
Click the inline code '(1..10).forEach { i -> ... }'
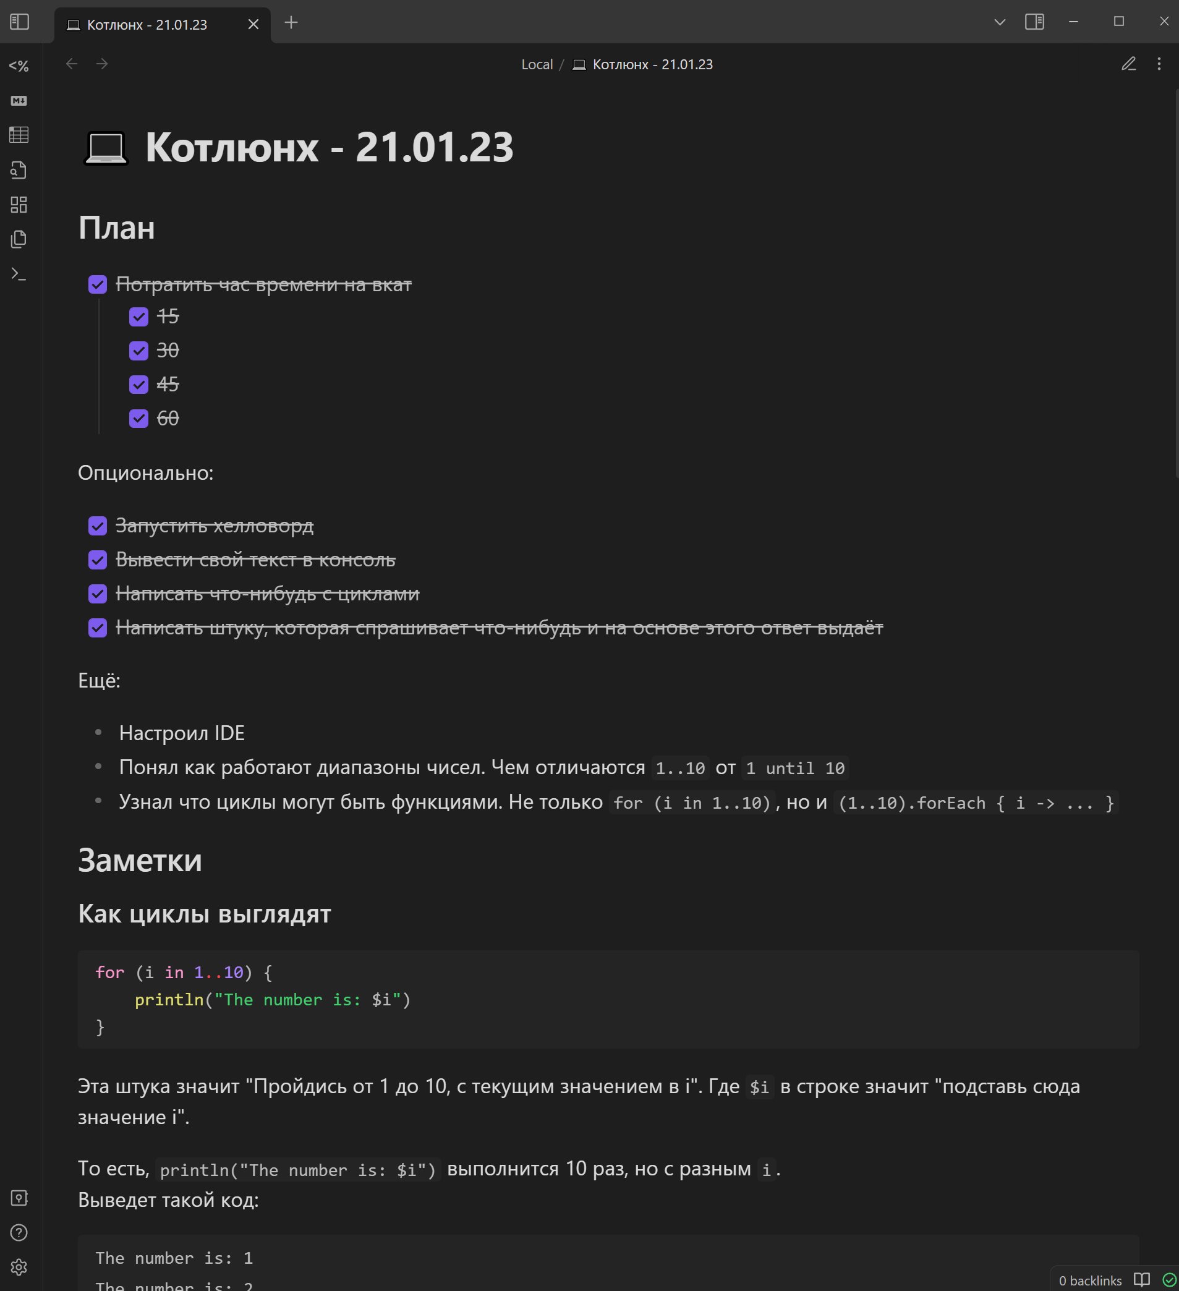pyautogui.click(x=976, y=803)
